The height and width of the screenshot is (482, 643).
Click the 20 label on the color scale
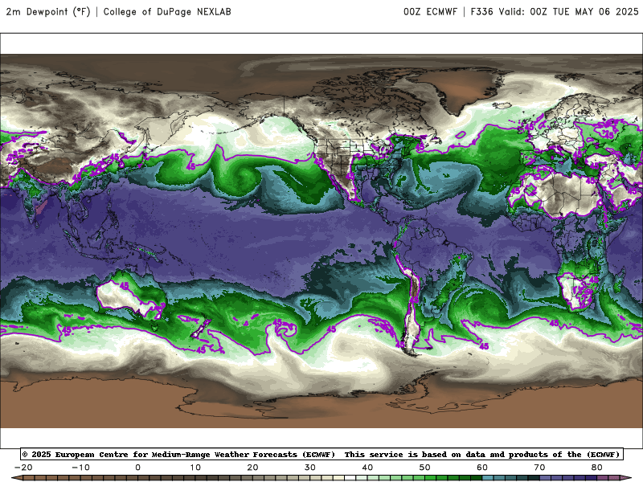pyautogui.click(x=252, y=468)
